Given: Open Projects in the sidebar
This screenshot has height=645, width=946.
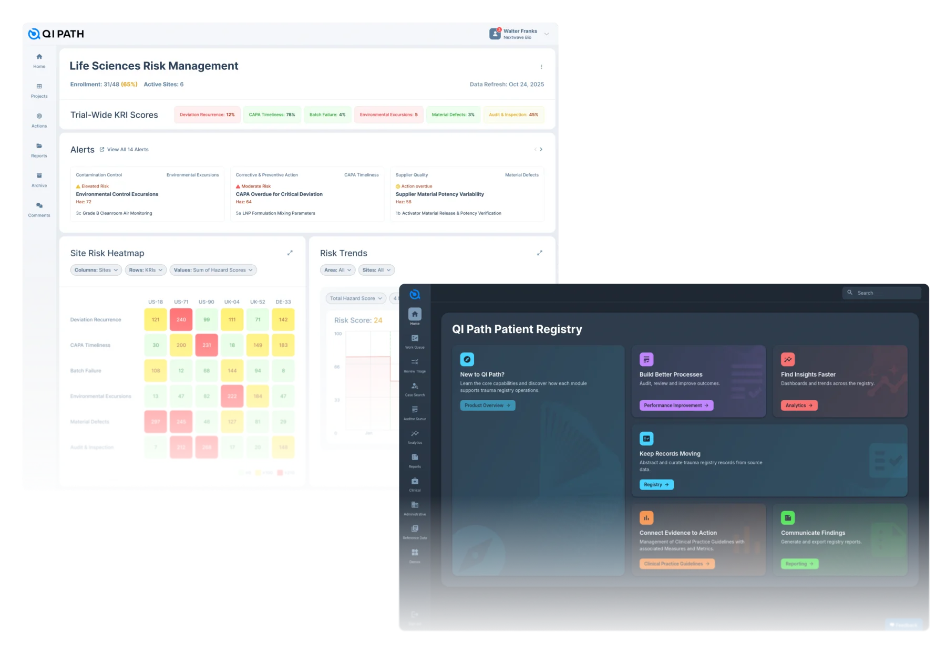Looking at the screenshot, I should point(39,91).
